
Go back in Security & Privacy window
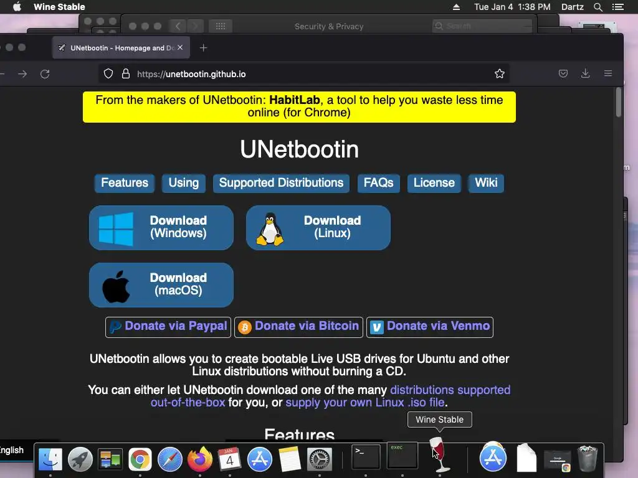point(178,26)
